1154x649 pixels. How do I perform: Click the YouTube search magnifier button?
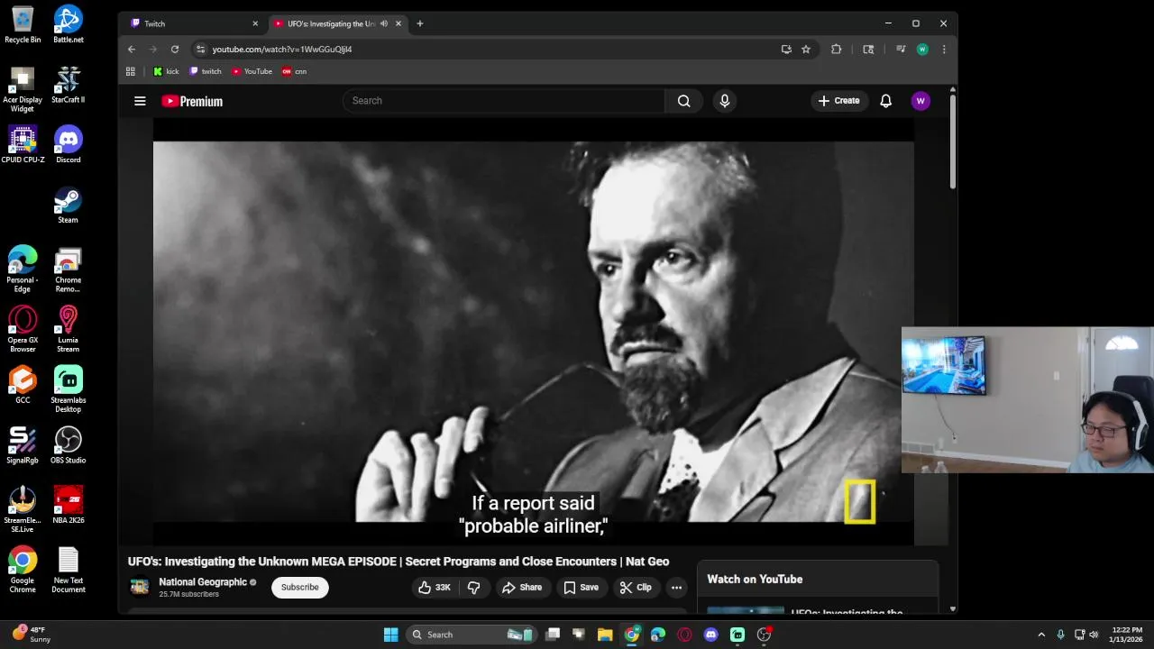coord(684,101)
